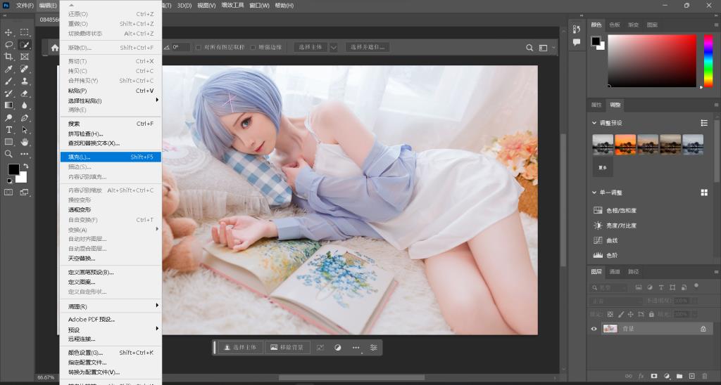The width and height of the screenshot is (721, 385).
Task: Collapse the 单一调整 section
Action: 593,192
